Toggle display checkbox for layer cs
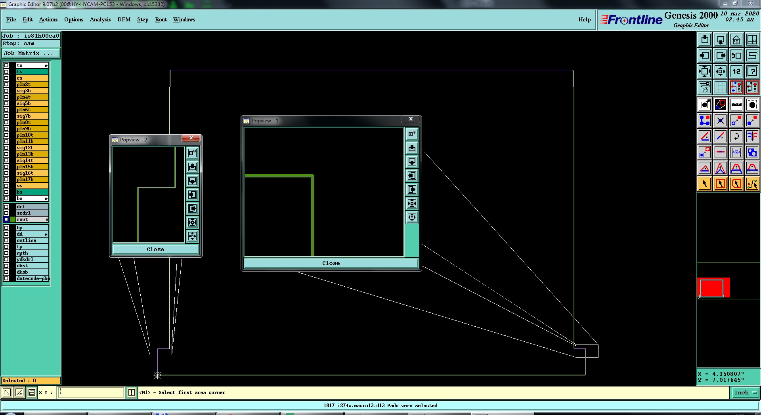Viewport: 761px width, 415px height. pos(6,78)
